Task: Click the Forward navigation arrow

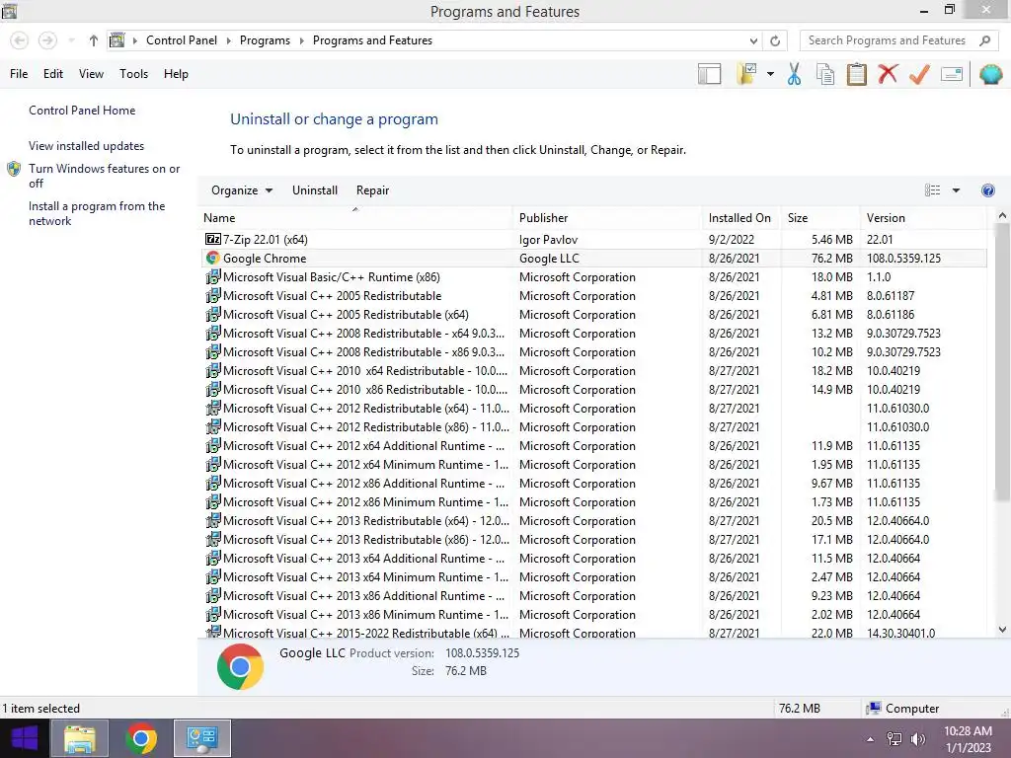Action: [x=47, y=40]
